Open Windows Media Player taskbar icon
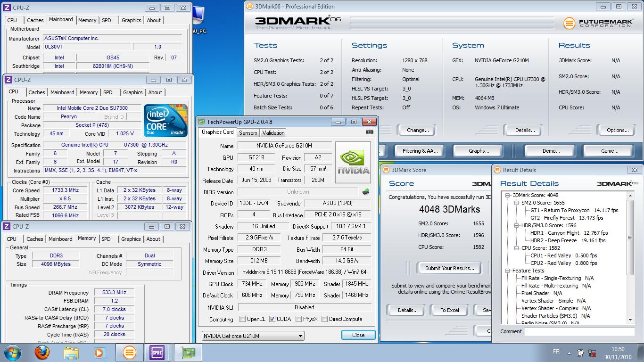The height and width of the screenshot is (362, 644). 99,353
